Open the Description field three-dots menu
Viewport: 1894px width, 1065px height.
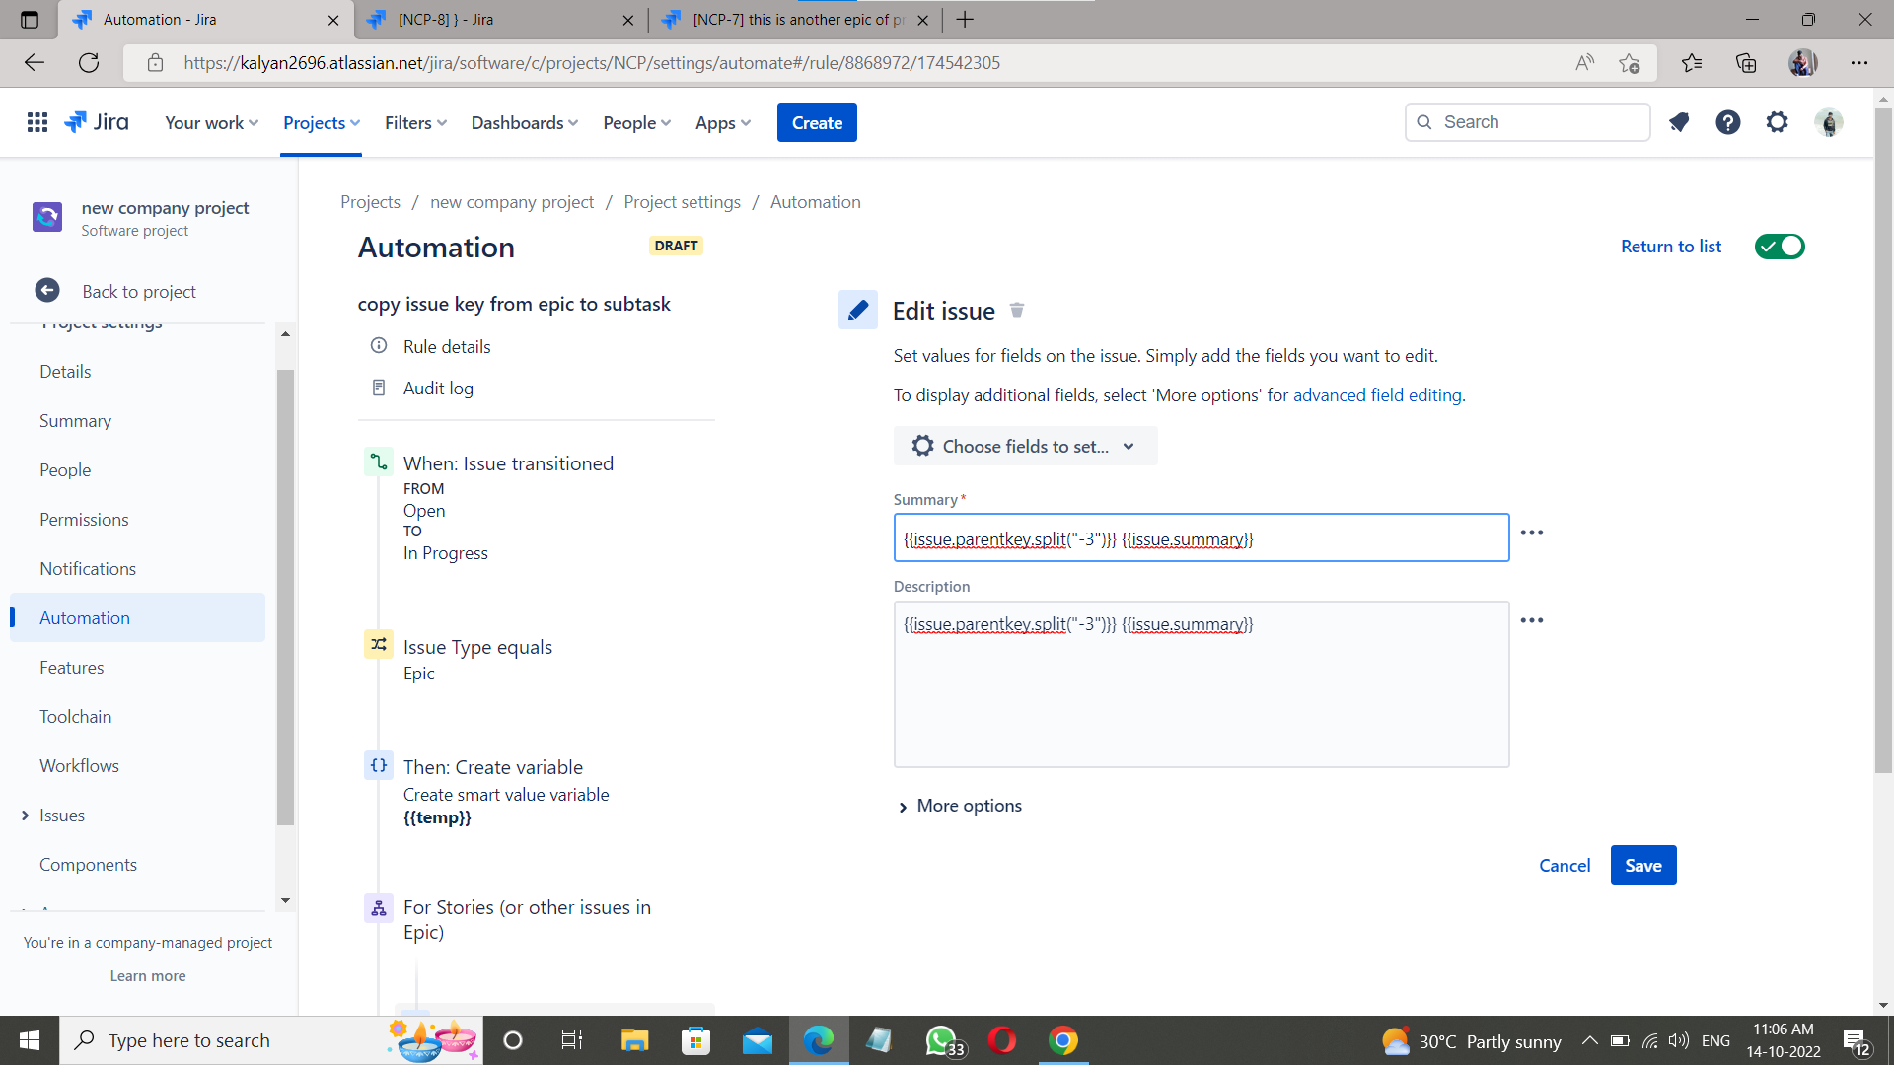pos(1532,620)
